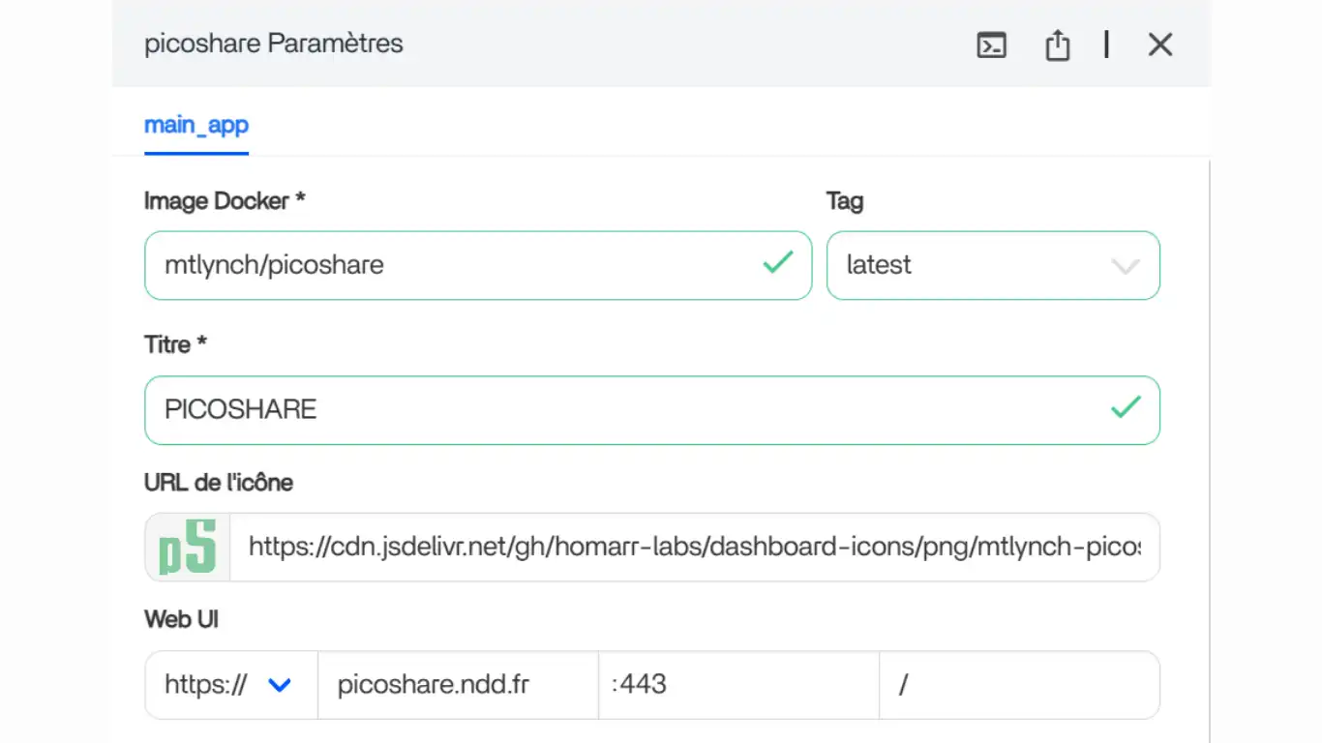This screenshot has height=743, width=1322.
Task: Click the URL de l'icône label
Action: 219,482
